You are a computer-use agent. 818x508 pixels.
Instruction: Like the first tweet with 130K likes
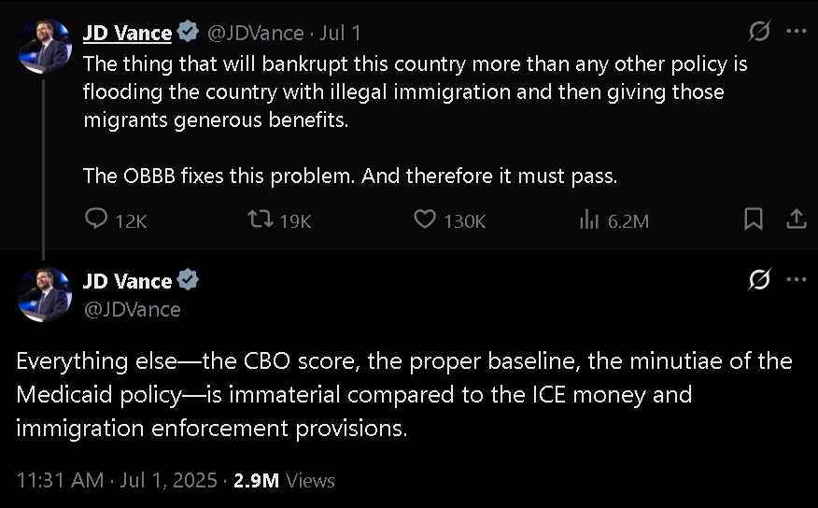click(x=425, y=219)
